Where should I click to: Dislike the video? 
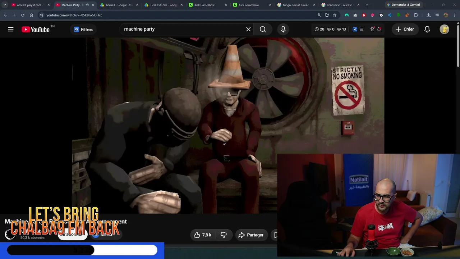point(224,235)
